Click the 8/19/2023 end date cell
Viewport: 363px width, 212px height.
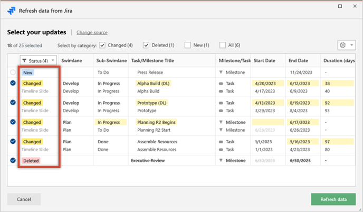[303, 103]
